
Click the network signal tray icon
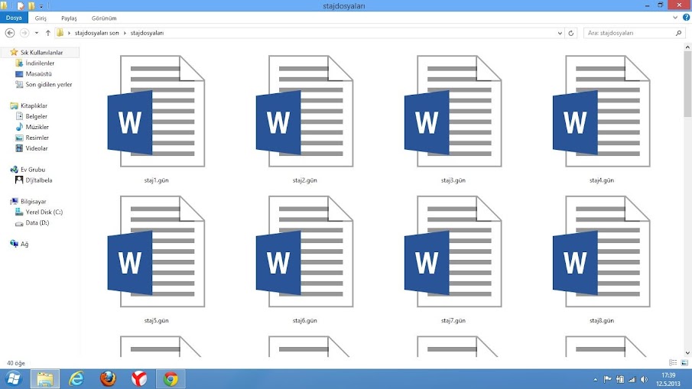[632, 379]
